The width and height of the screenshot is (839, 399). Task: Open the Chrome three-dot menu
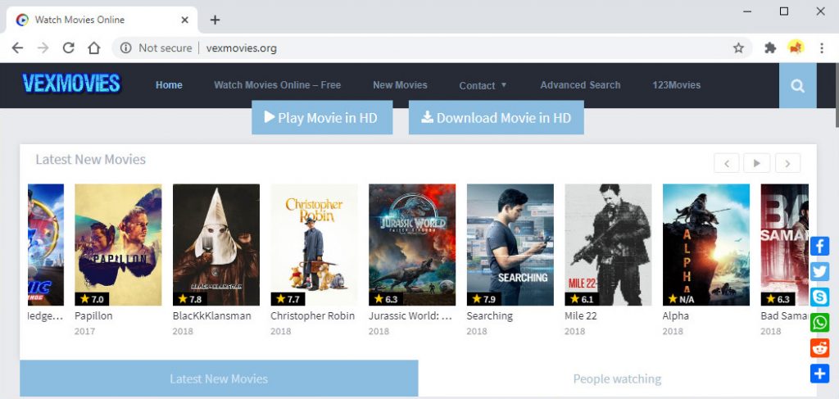tap(822, 48)
